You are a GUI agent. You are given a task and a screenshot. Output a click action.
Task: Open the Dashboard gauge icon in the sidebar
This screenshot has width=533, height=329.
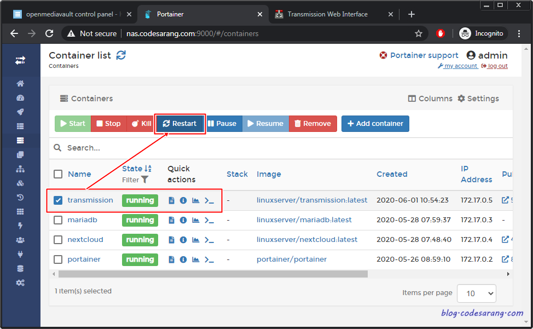coord(20,98)
